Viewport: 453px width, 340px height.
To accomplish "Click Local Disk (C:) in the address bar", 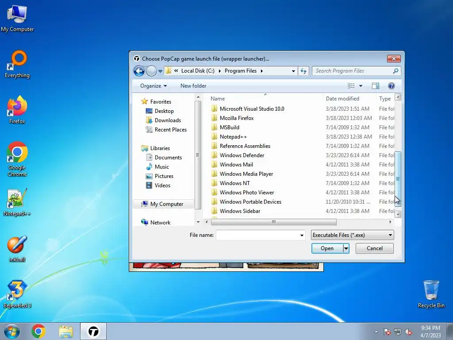I will [x=198, y=71].
